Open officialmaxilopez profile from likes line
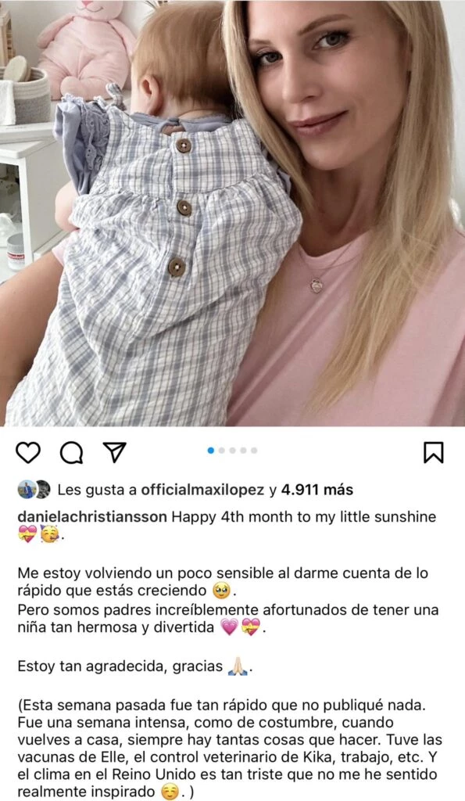Viewport: 465px width, 801px height. [x=202, y=490]
